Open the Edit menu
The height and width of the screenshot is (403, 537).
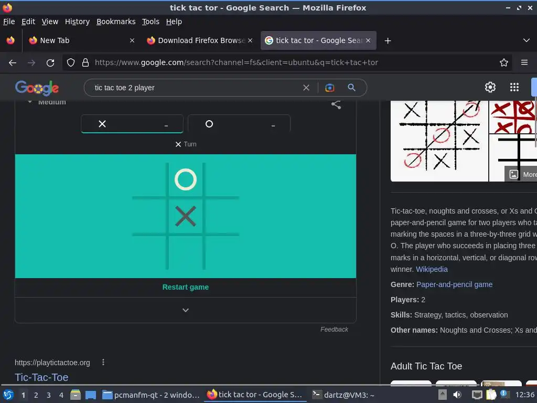point(28,22)
